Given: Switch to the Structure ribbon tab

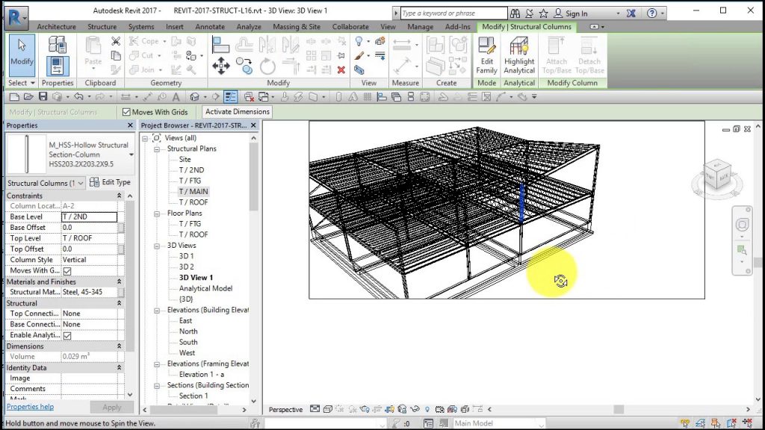Looking at the screenshot, I should click(x=102, y=27).
